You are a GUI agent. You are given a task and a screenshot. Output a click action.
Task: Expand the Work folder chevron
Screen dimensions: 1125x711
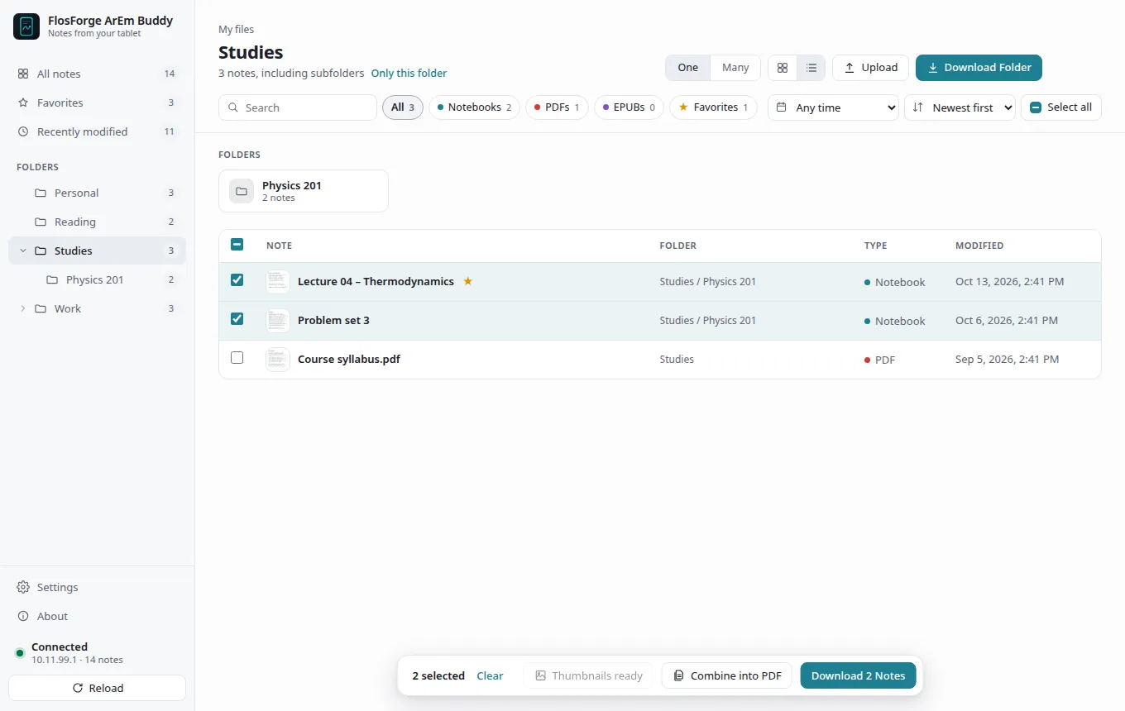point(22,308)
